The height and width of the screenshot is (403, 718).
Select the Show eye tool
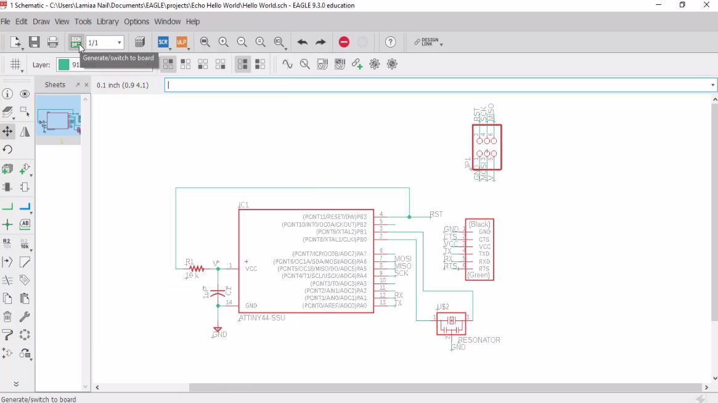tap(25, 94)
